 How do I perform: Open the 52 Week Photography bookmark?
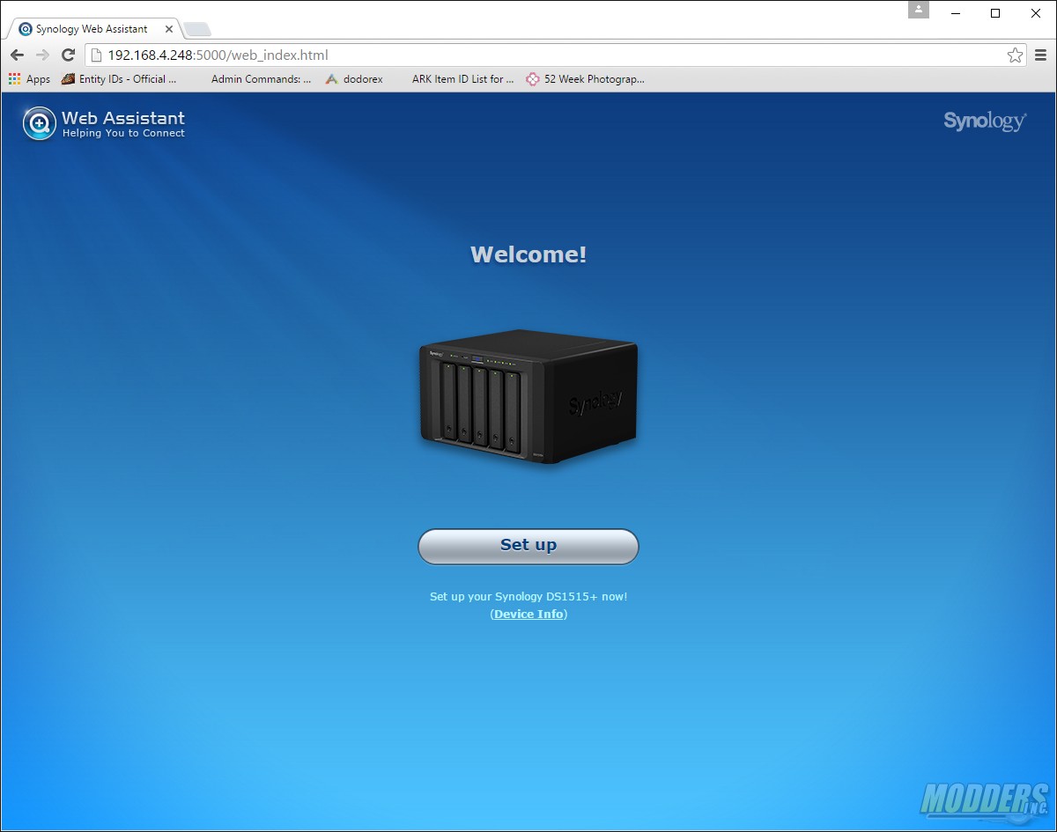(586, 78)
